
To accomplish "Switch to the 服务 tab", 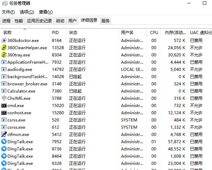I will (x=105, y=21).
